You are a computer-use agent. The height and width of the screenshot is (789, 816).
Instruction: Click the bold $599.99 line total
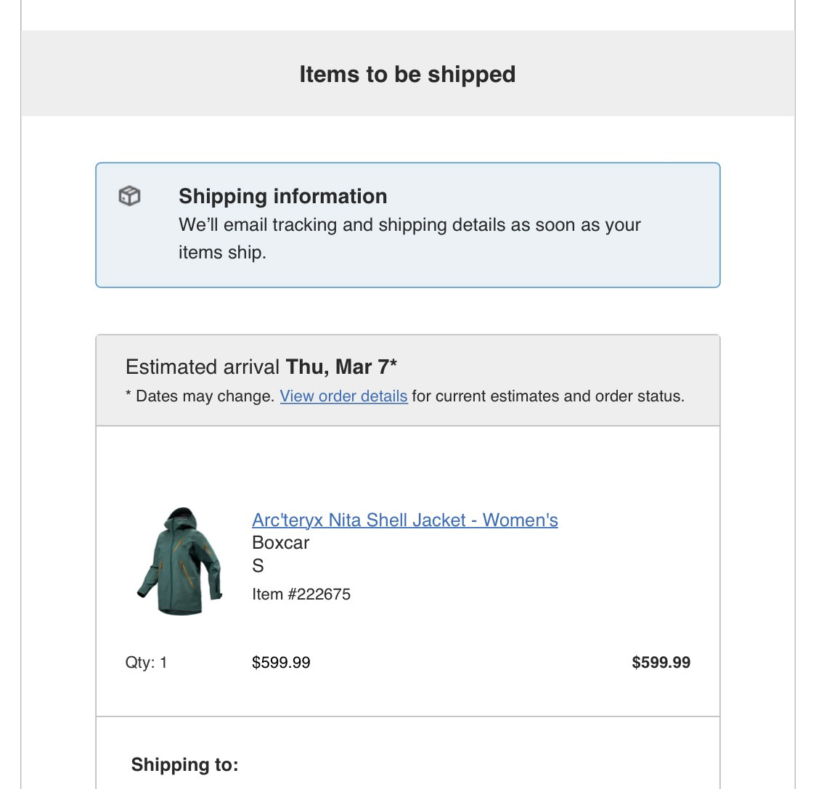click(x=661, y=663)
